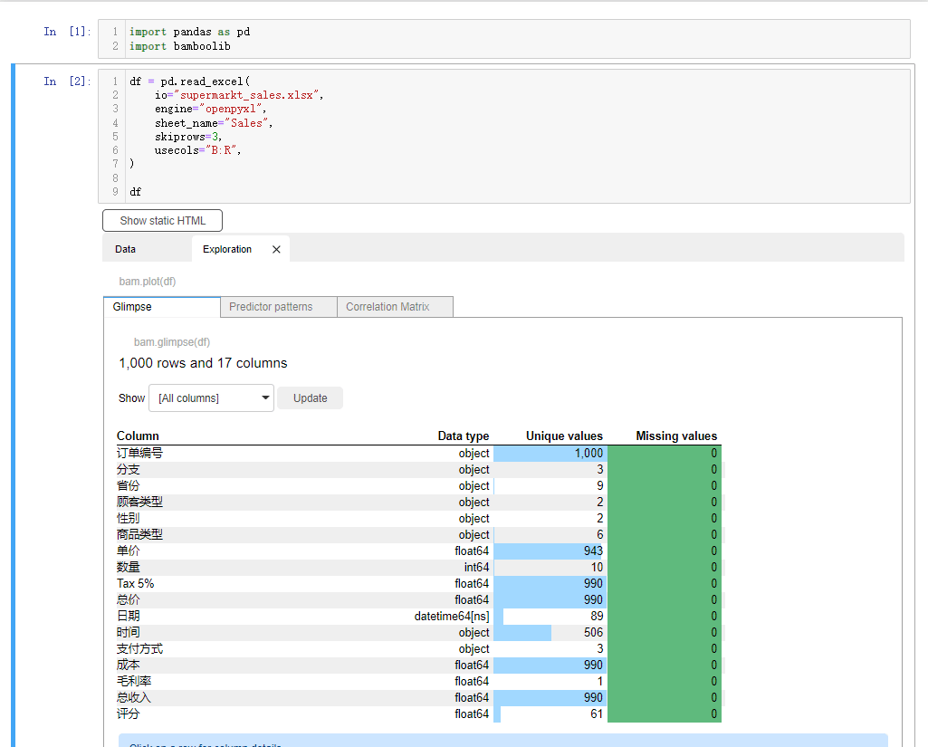Select the 总收入 column row
This screenshot has height=747, width=928.
click(419, 697)
